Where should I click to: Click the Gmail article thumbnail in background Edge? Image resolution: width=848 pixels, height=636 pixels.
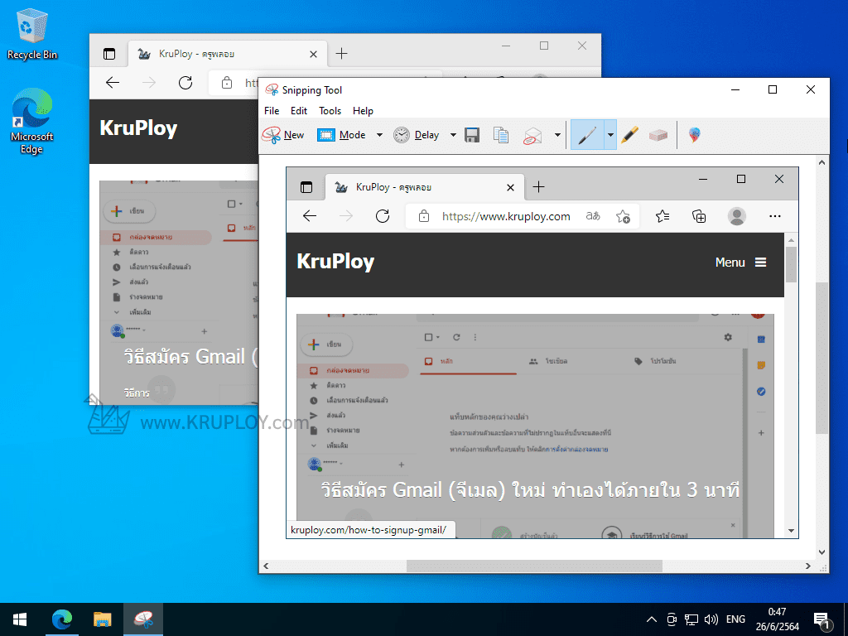pos(179,292)
